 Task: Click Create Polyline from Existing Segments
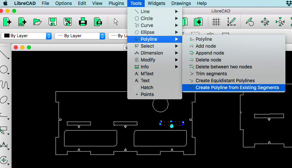point(234,87)
